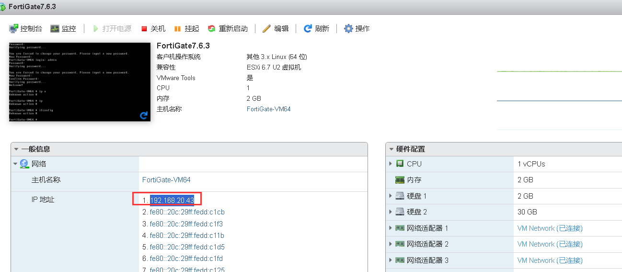Screen dimensions: 622x272
Task: Refresh the console thumbnail with its blue arrow
Action: click(143, 116)
